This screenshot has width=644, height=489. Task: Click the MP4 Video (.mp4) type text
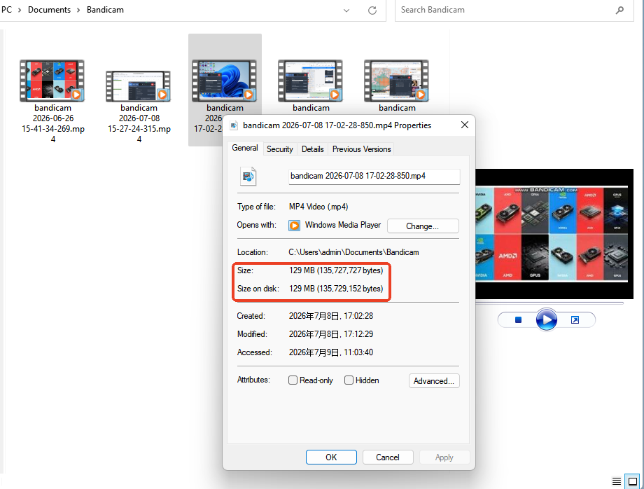click(318, 207)
